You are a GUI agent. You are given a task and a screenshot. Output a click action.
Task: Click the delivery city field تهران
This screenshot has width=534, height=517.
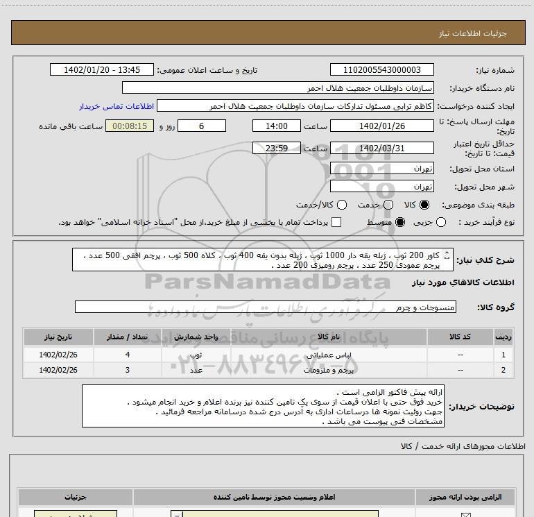click(x=381, y=186)
